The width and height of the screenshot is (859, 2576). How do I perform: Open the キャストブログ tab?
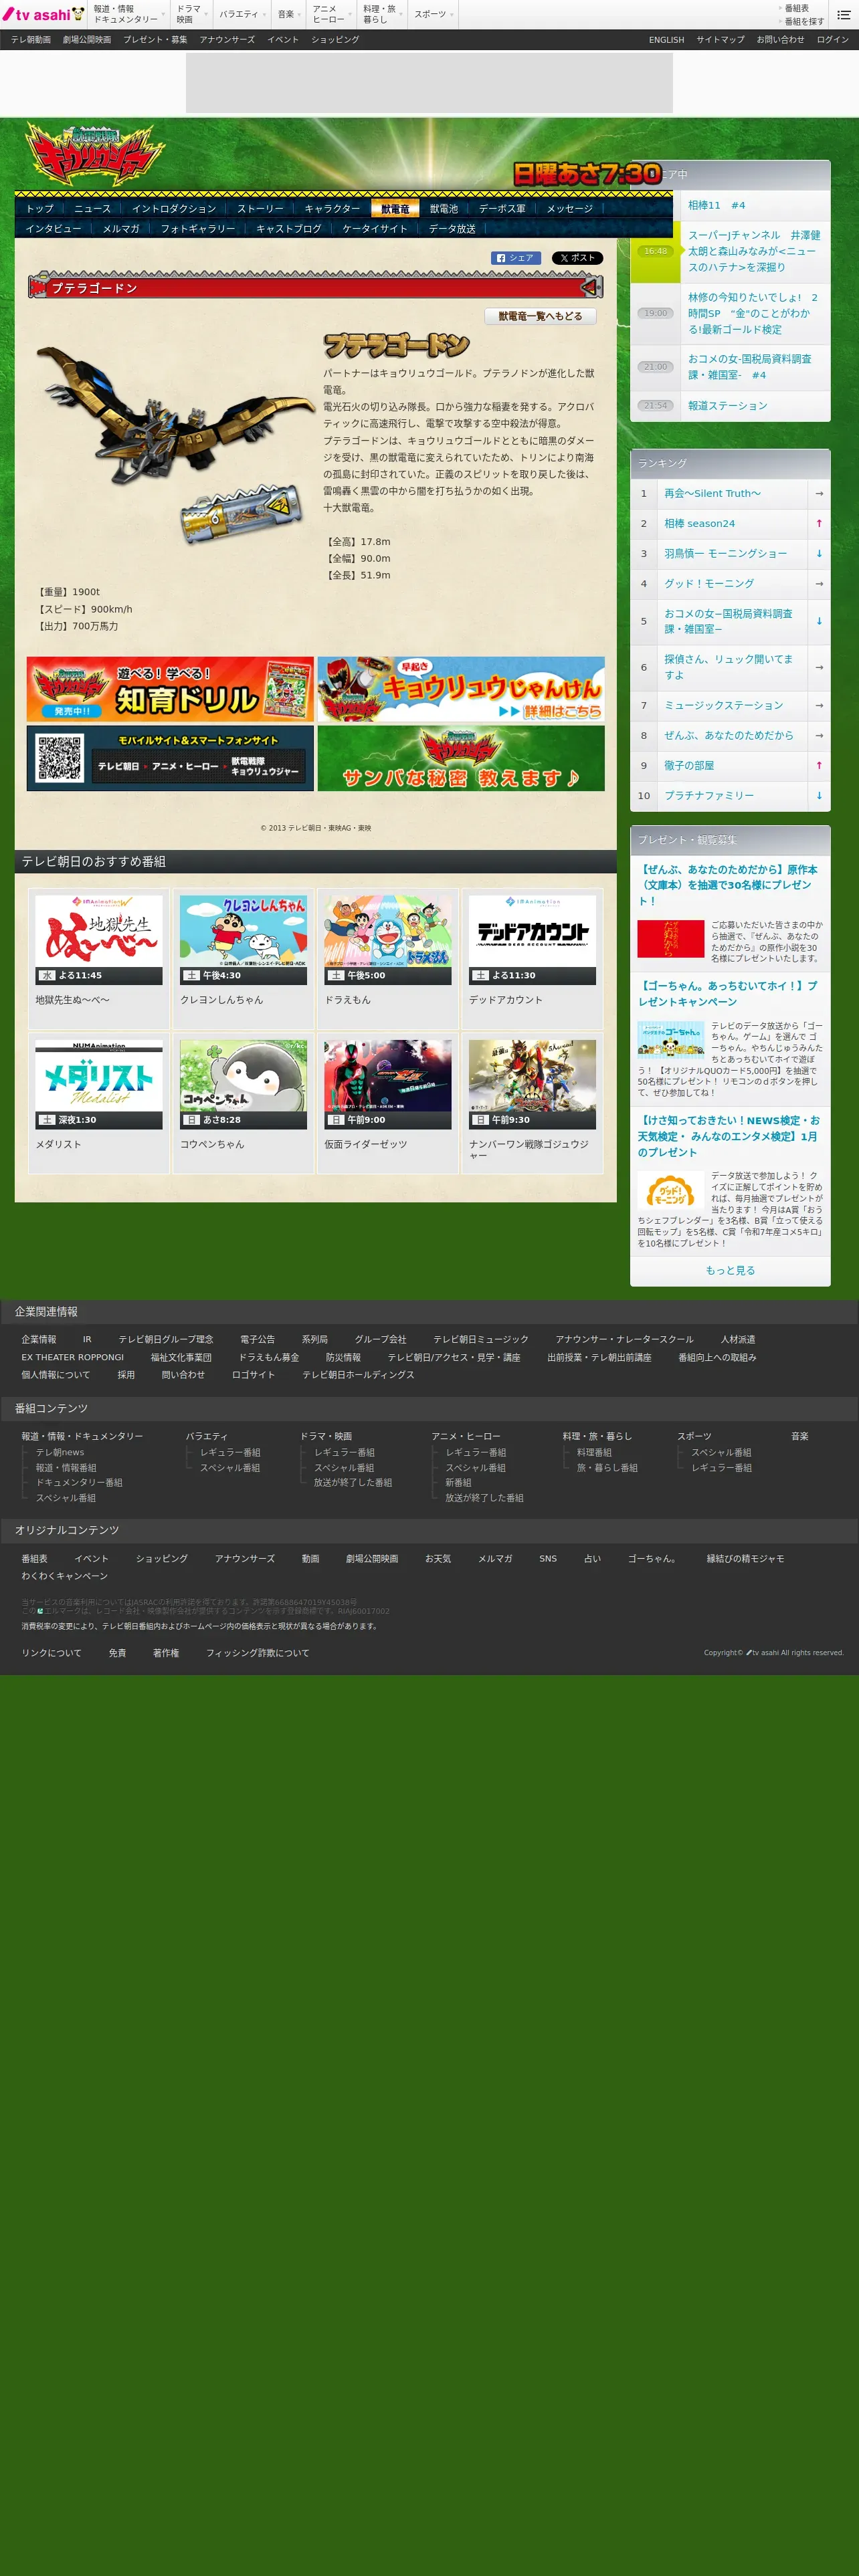[x=289, y=229]
